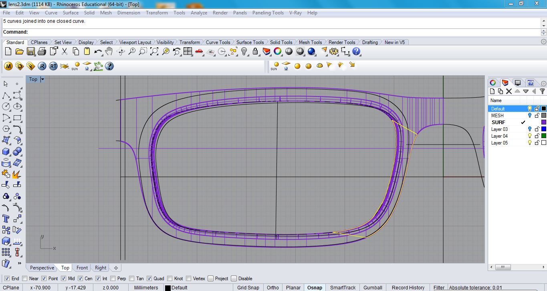Screen dimensions: 547x291
Task: Open toolbar tabs gear options menu
Action: pyautogui.click(x=543, y=42)
